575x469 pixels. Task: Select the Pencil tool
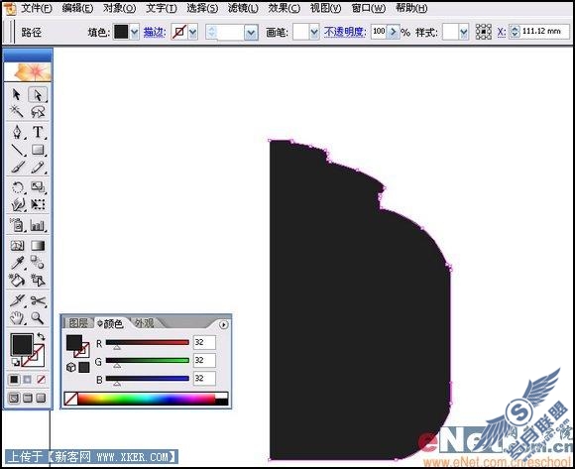38,168
